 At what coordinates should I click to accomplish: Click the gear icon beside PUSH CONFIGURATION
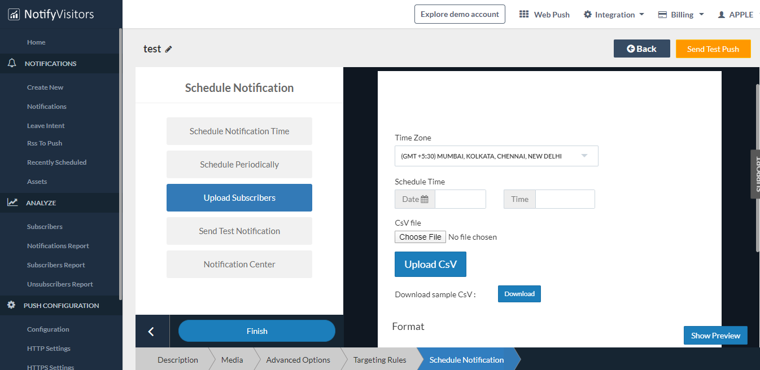(11, 305)
